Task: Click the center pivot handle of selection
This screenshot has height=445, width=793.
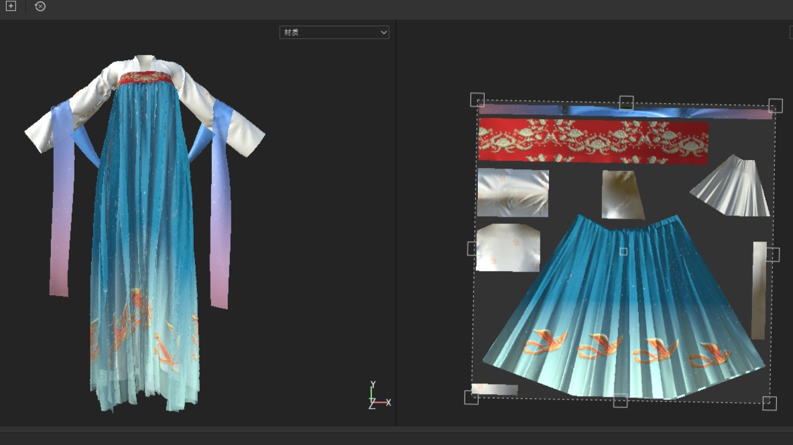Action: [623, 252]
